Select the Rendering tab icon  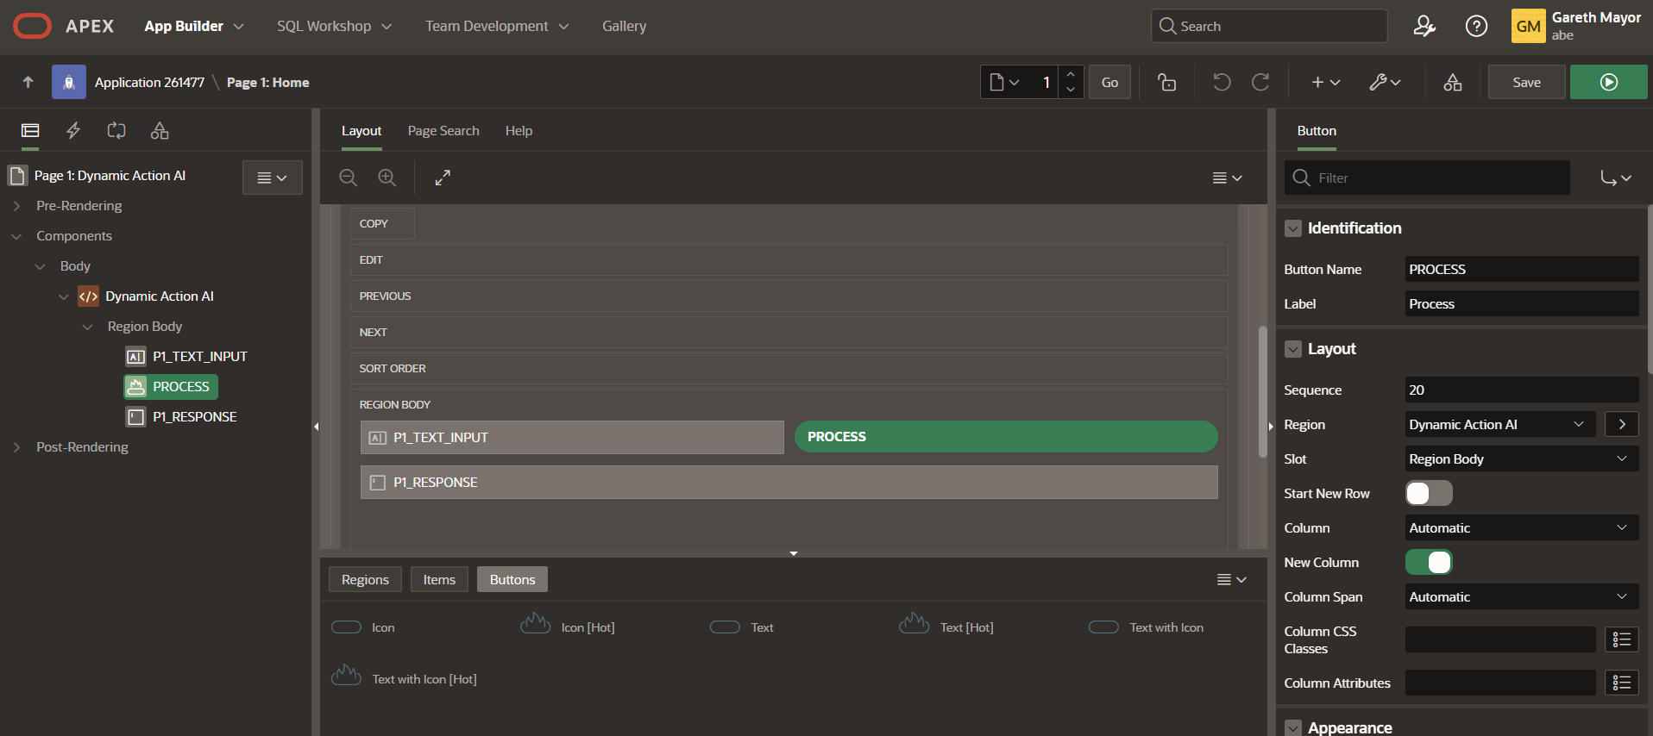pyautogui.click(x=30, y=130)
